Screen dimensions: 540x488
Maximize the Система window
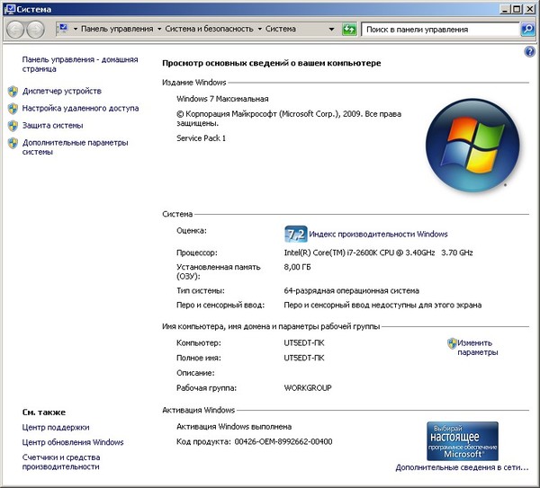tap(517, 9)
